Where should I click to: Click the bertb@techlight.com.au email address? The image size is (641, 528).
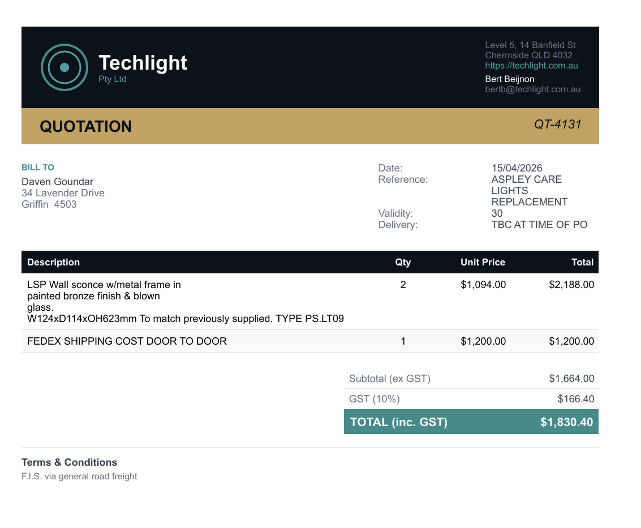(x=533, y=89)
